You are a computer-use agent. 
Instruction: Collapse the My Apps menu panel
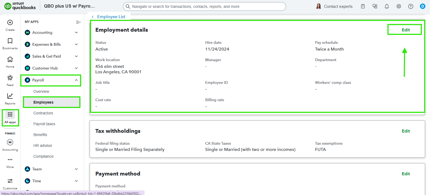[x=78, y=22]
